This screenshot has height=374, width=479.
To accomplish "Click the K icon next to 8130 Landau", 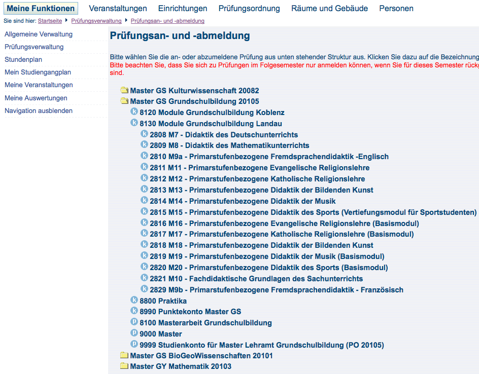I will (x=134, y=122).
